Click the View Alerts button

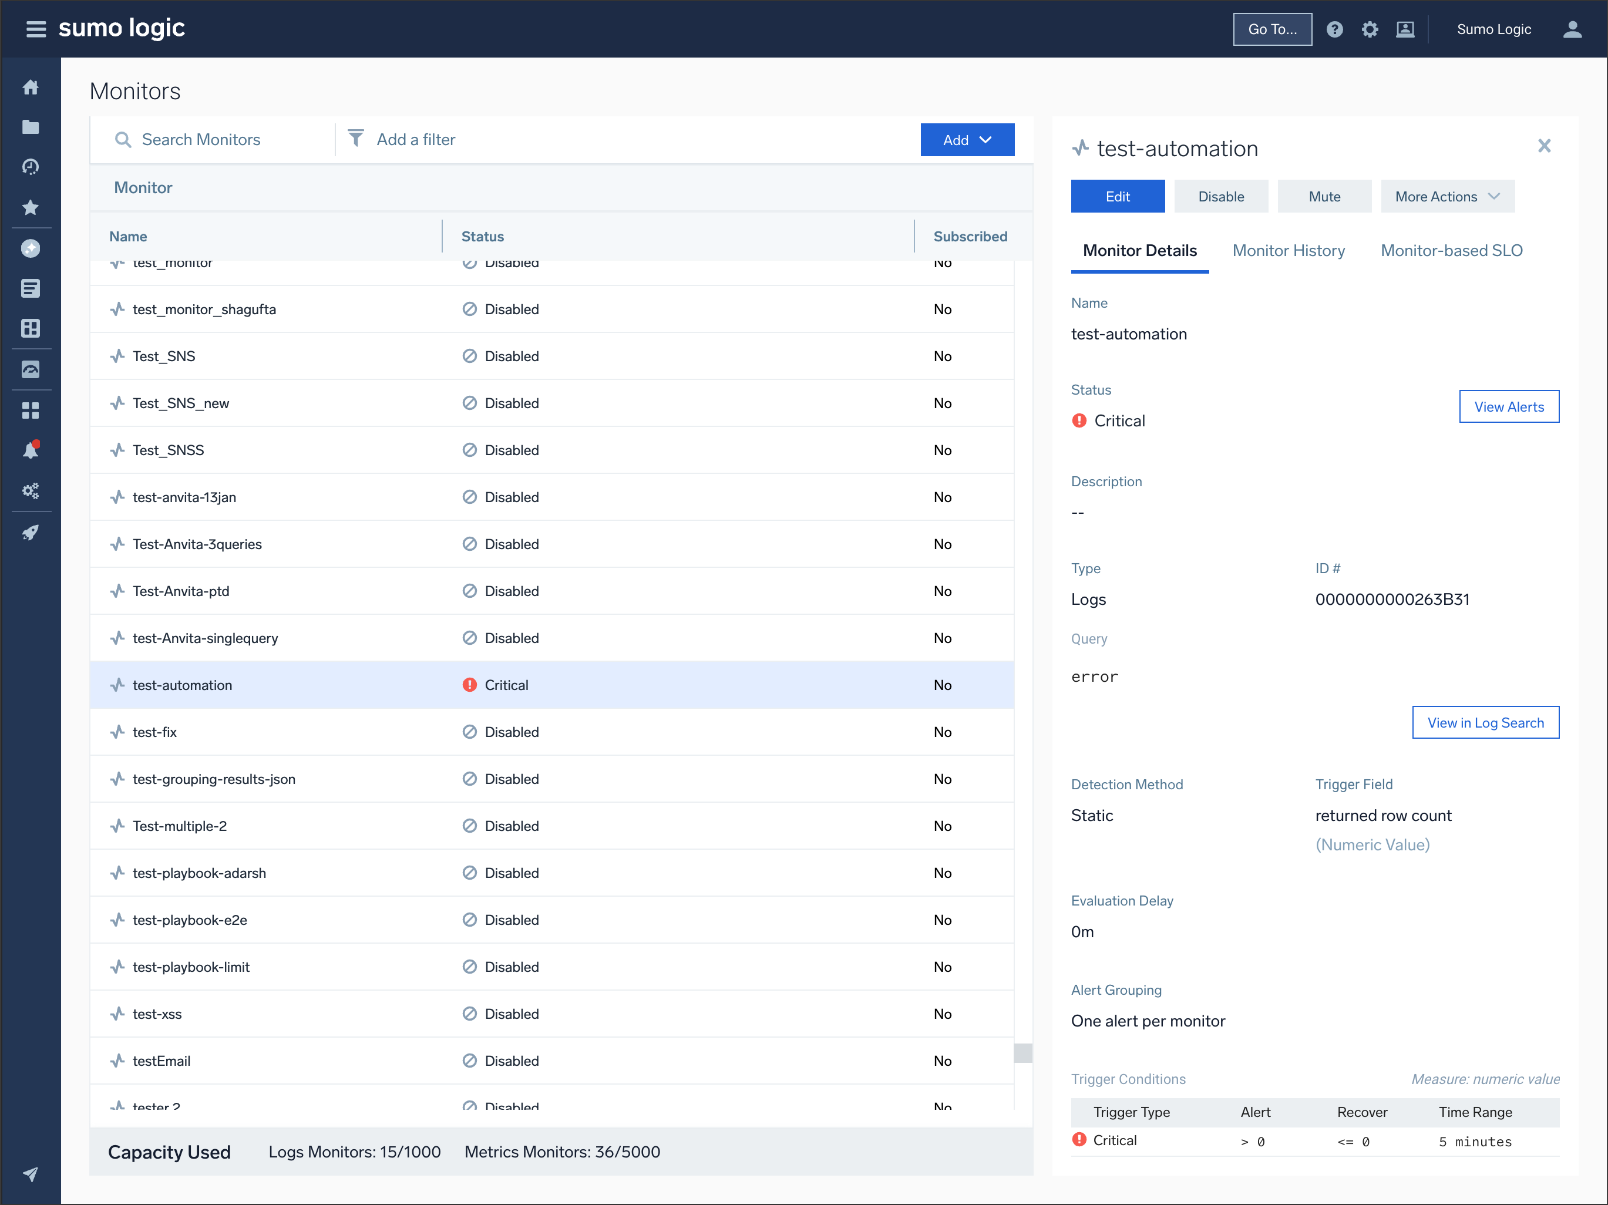[x=1508, y=407]
